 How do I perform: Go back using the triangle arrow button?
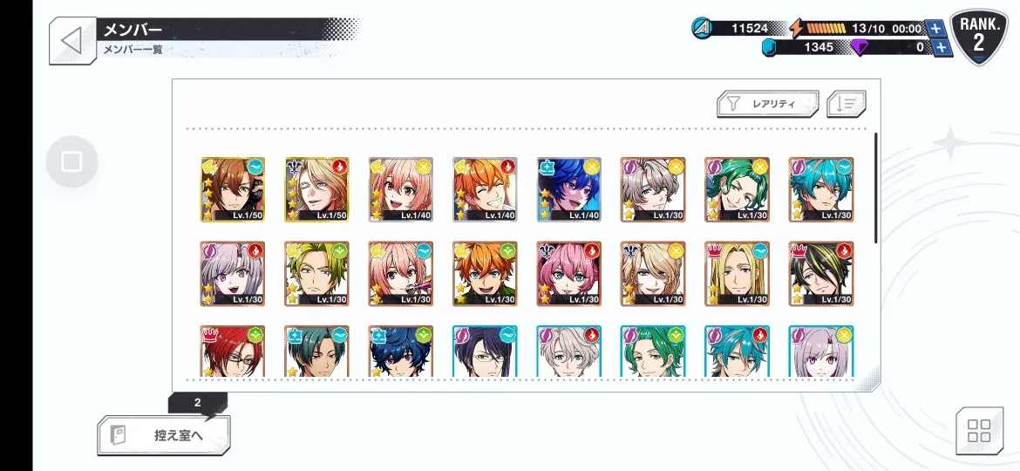pos(72,41)
